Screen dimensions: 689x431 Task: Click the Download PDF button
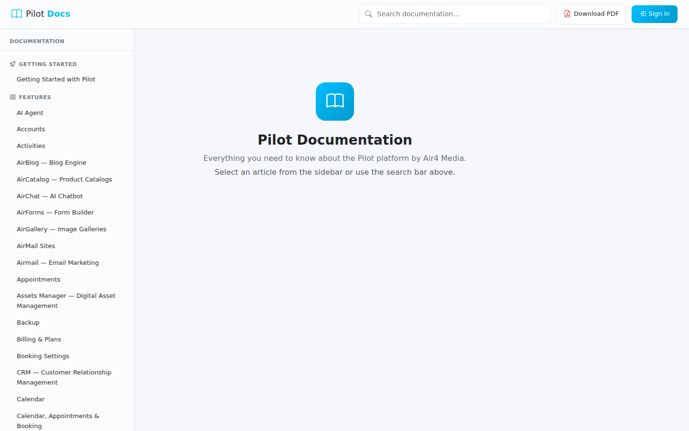[x=591, y=14]
